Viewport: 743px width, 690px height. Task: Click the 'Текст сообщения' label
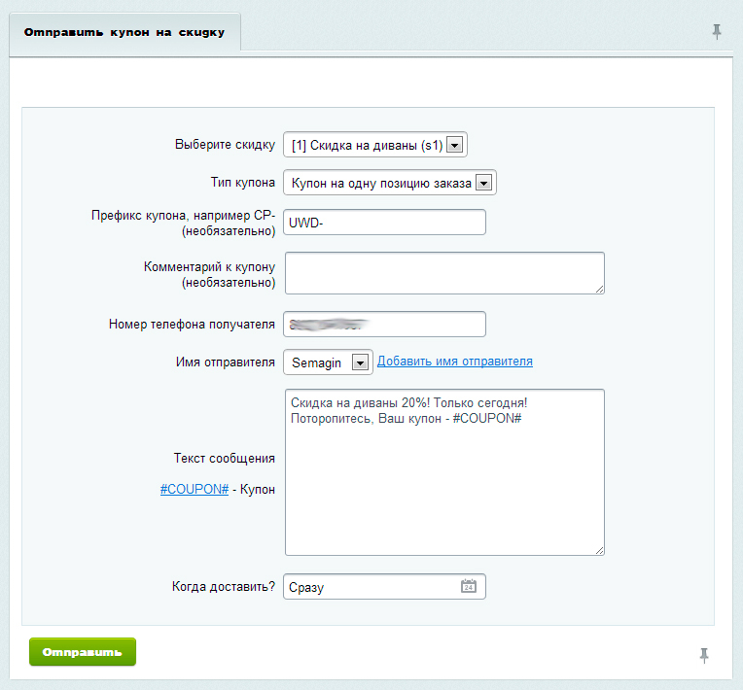(x=224, y=459)
